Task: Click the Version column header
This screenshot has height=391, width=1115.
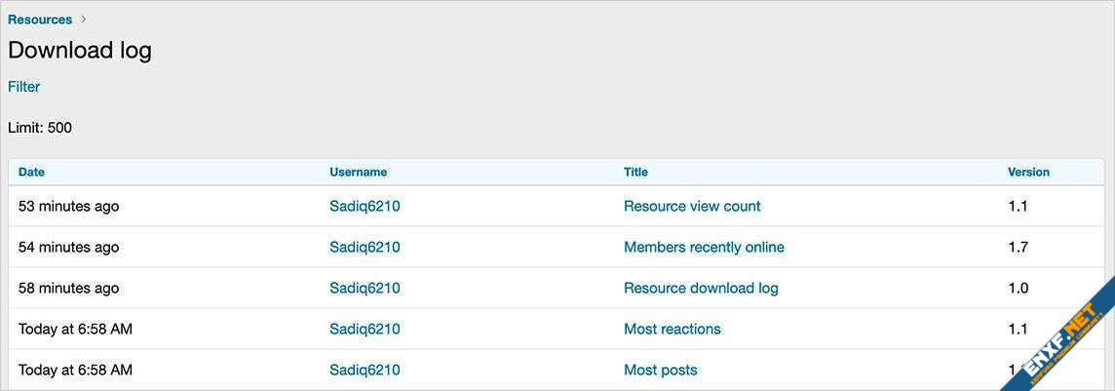Action: (x=1028, y=172)
